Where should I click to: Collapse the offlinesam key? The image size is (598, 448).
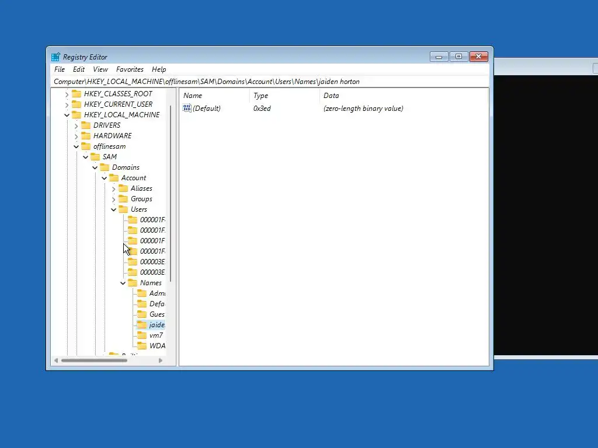(x=76, y=146)
